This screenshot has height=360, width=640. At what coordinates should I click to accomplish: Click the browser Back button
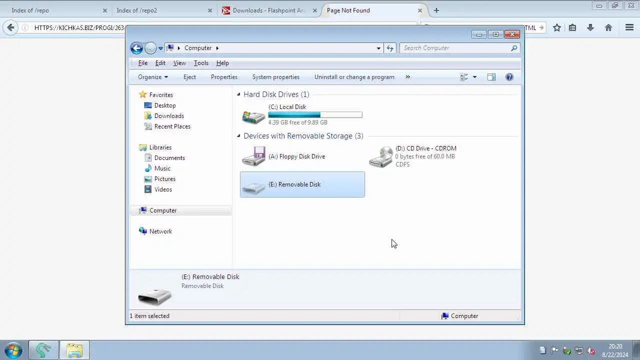click(x=10, y=27)
